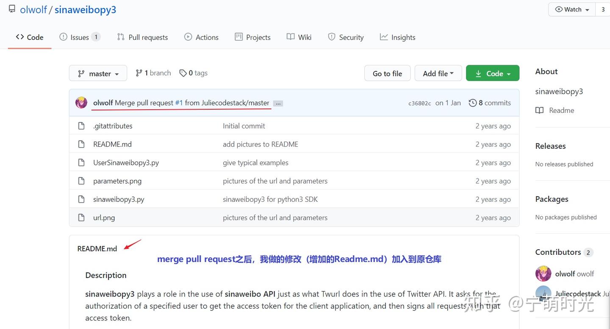Click the clock icon next to 8 commits
Screen dimensions: 610x329
473,103
